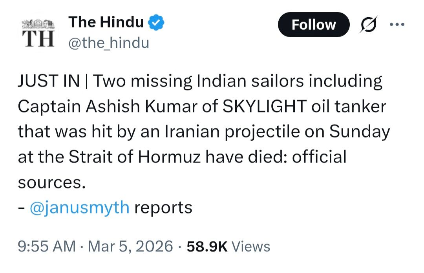Click the word reports after the mention
Image resolution: width=424 pixels, height=273 pixels.
pos(163,208)
